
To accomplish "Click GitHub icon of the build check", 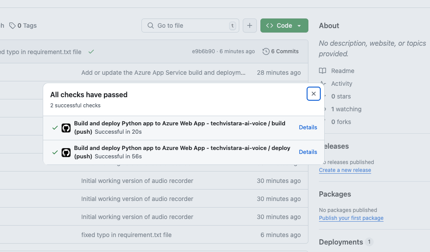I will 66,128.
